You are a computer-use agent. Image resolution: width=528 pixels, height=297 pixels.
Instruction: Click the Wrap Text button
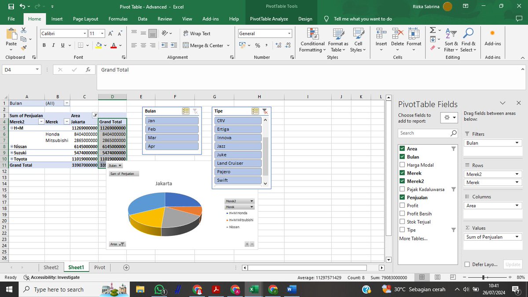[197, 33]
